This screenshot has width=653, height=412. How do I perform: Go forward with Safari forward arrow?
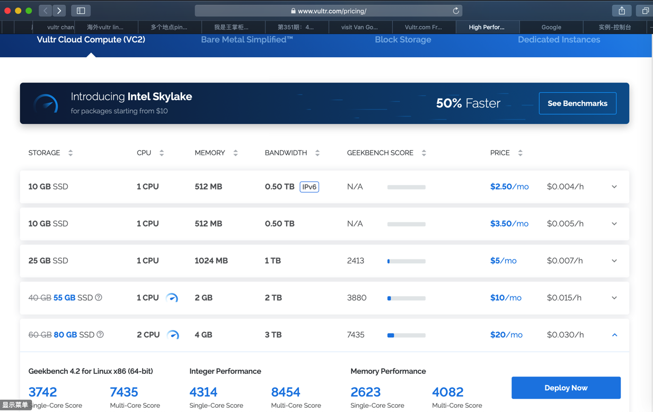(x=59, y=11)
